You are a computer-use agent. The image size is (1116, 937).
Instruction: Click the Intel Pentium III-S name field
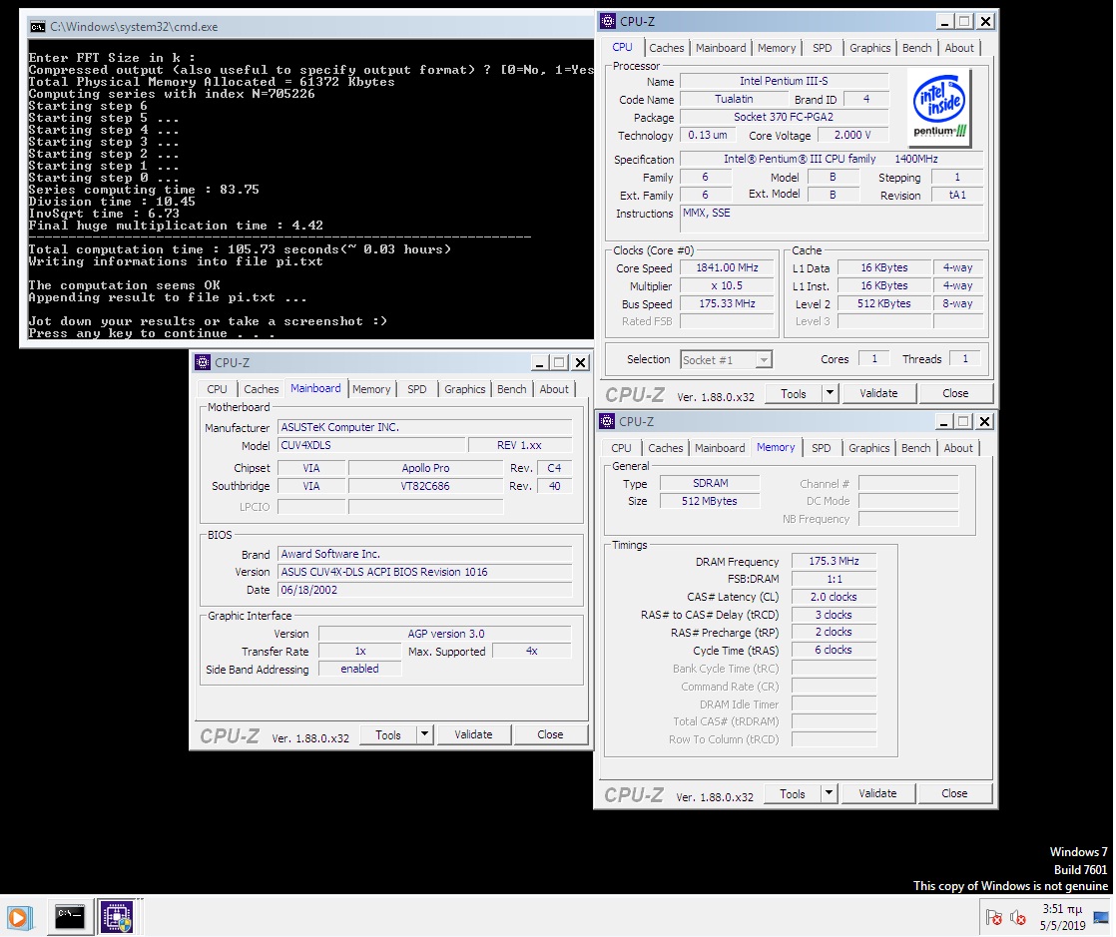(x=784, y=81)
